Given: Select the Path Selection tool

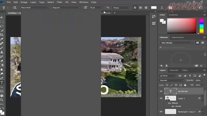Looking at the screenshot, I should pos(2,87).
